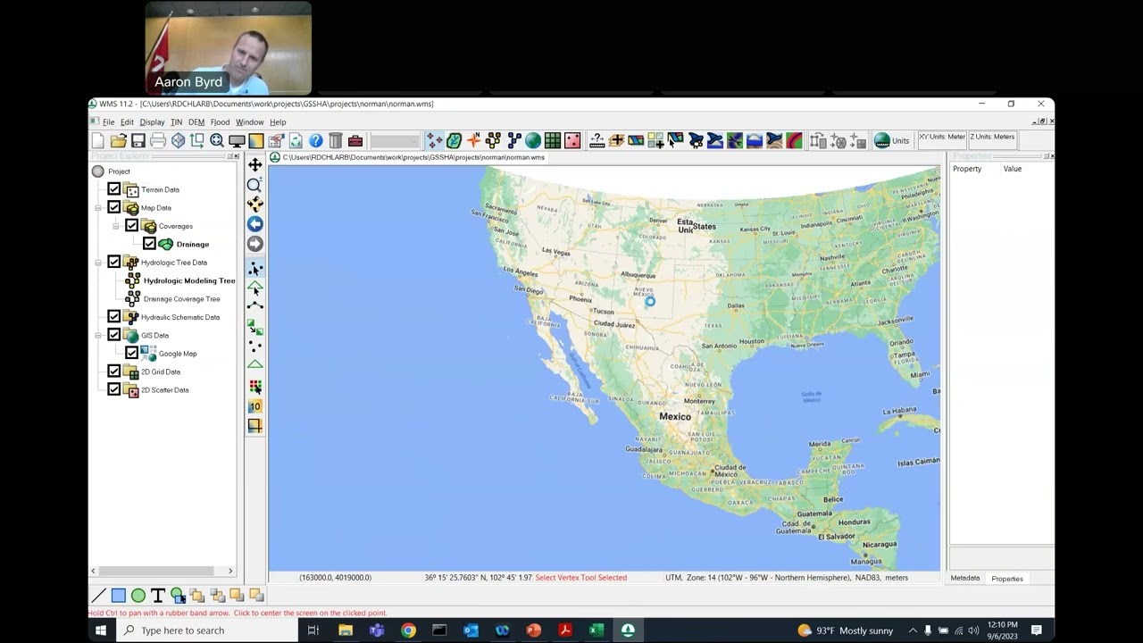Click the Get Data measure icon

(x=597, y=140)
